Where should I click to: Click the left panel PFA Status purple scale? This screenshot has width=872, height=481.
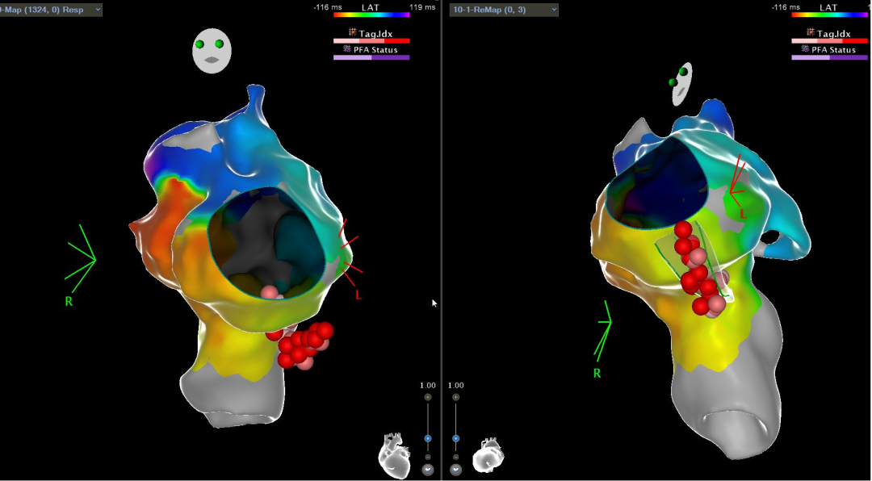[371, 57]
